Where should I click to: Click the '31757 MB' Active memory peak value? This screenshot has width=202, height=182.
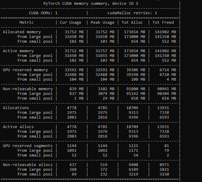tap(105, 51)
